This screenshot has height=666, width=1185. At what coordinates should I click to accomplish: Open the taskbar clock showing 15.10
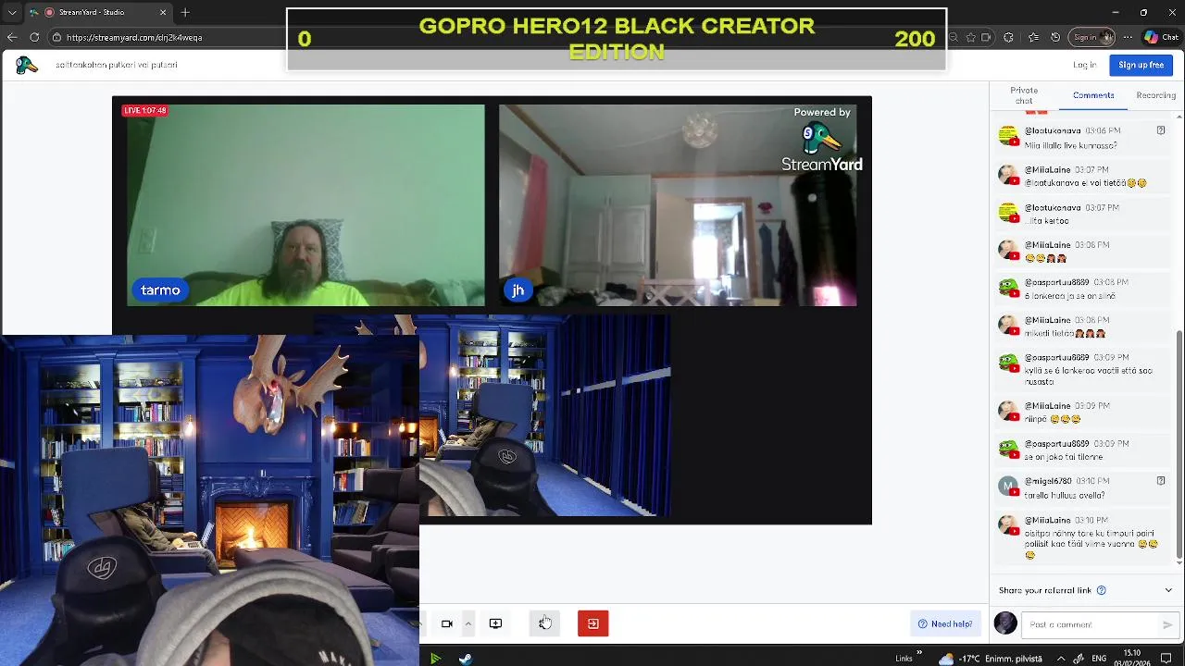tap(1132, 659)
